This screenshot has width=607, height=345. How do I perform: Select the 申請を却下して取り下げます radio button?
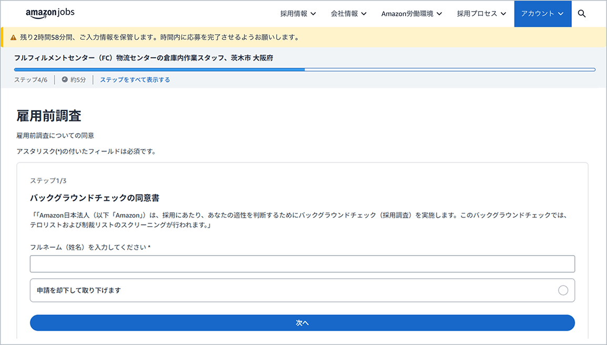(x=563, y=290)
